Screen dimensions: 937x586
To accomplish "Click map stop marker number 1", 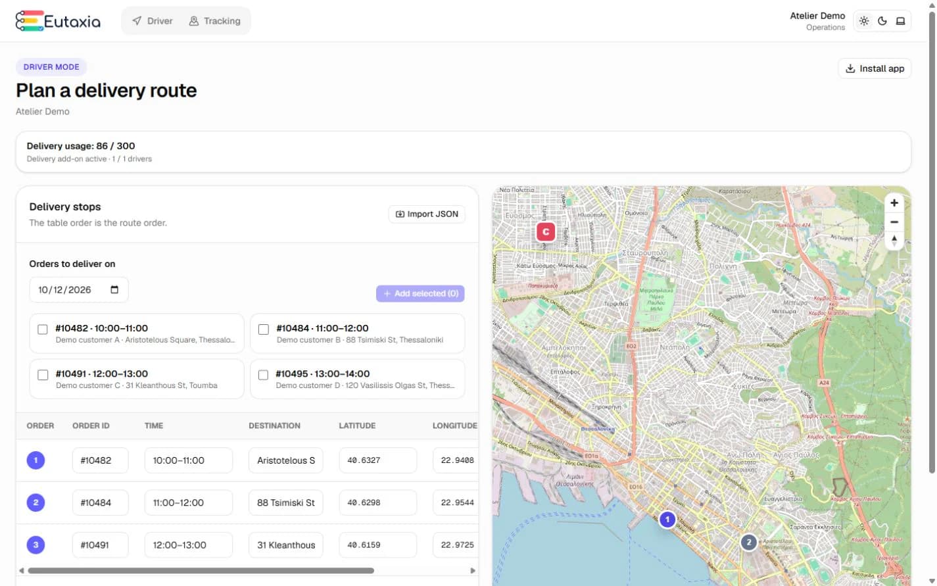I will [667, 520].
